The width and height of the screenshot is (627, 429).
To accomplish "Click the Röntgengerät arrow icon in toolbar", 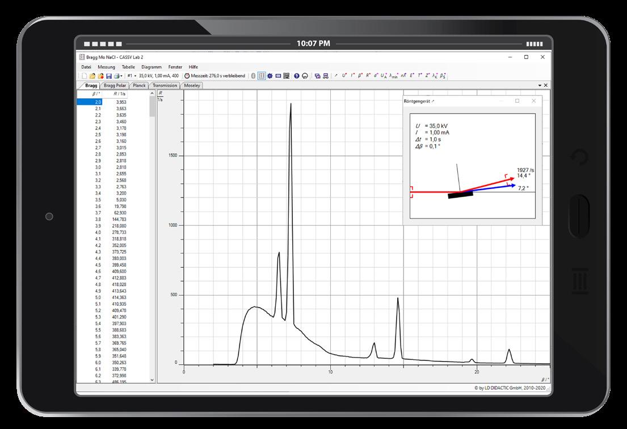I will coord(336,75).
